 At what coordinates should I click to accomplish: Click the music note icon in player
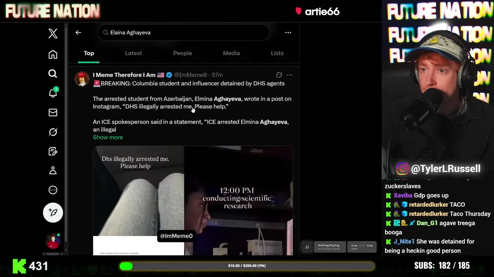pos(307,247)
